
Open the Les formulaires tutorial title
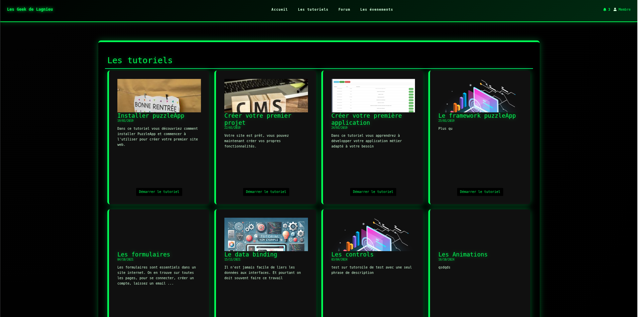tap(143, 254)
